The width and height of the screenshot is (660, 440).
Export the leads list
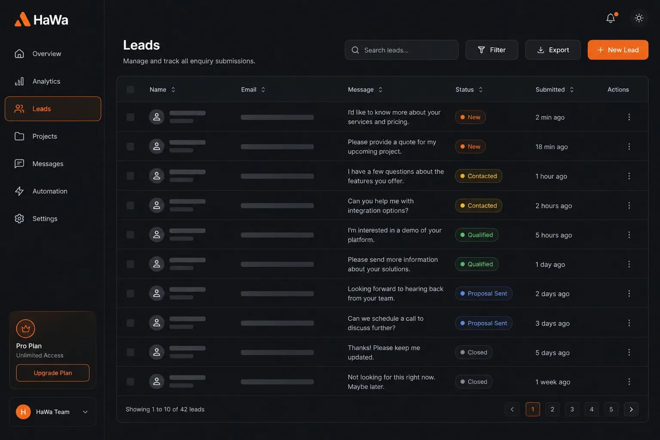[553, 50]
